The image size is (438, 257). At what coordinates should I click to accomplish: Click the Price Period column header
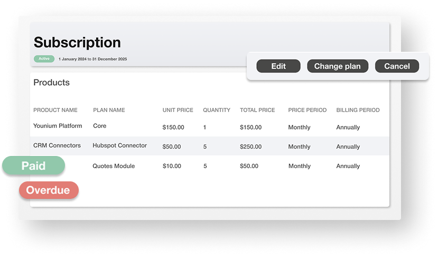tap(307, 110)
